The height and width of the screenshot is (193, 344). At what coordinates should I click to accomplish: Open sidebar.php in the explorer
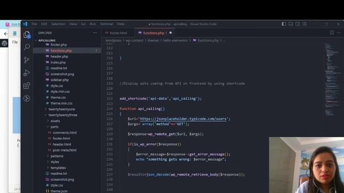pyautogui.click(x=60, y=80)
